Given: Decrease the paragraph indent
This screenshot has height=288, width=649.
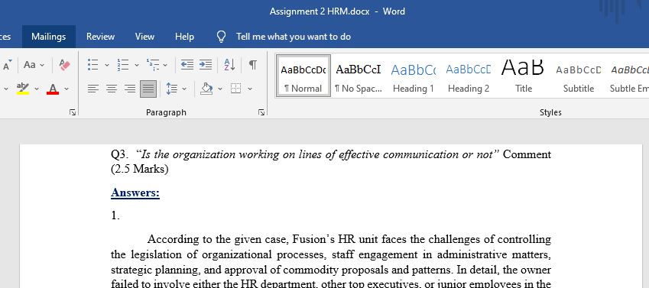Looking at the screenshot, I should 187,64.
